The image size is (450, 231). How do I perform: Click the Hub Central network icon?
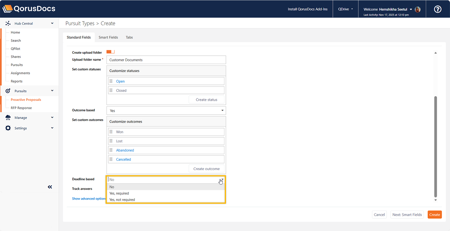click(8, 23)
